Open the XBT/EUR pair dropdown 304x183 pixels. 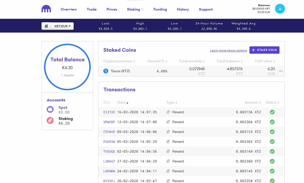click(63, 26)
